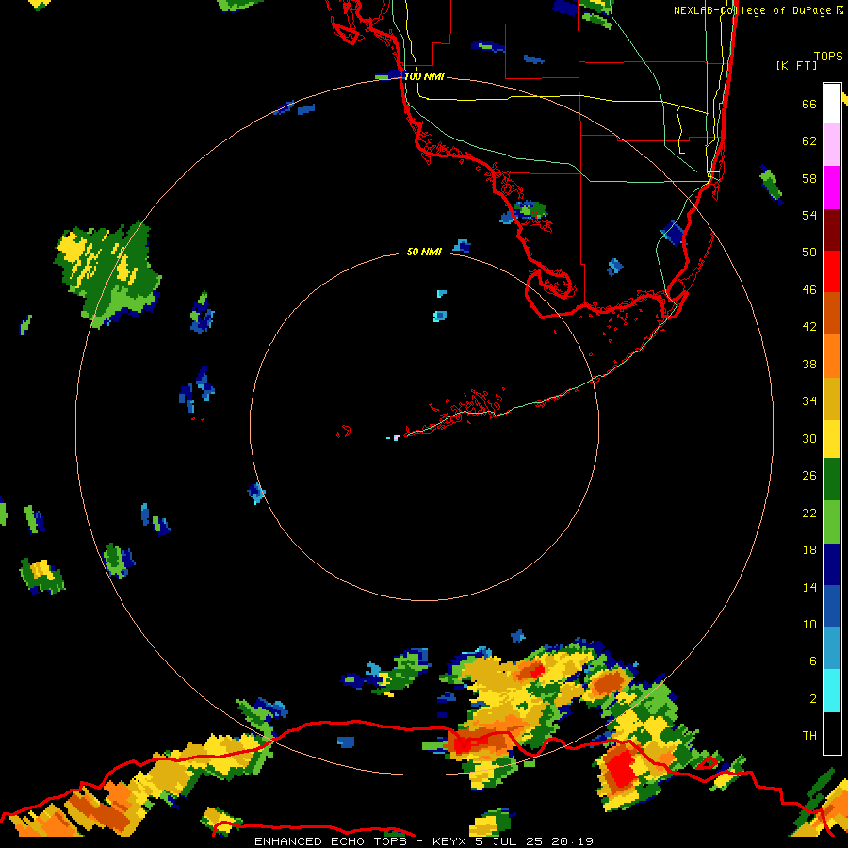Click the "5 JUL 25" date text
The width and height of the screenshot is (848, 848).
(509, 841)
